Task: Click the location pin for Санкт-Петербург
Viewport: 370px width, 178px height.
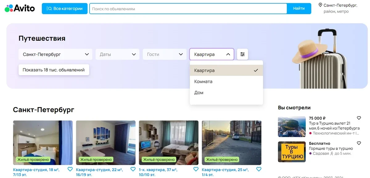Action: coord(320,5)
